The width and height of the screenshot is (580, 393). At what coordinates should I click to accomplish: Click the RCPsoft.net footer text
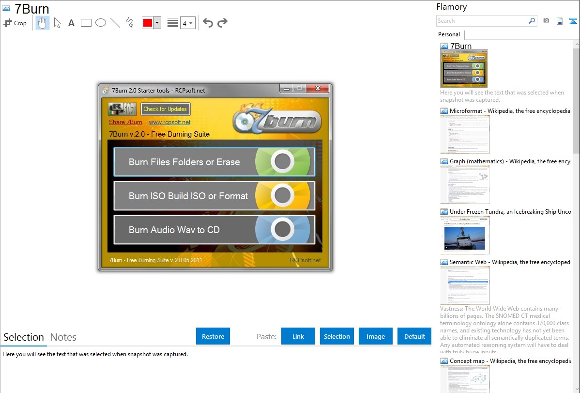305,260
